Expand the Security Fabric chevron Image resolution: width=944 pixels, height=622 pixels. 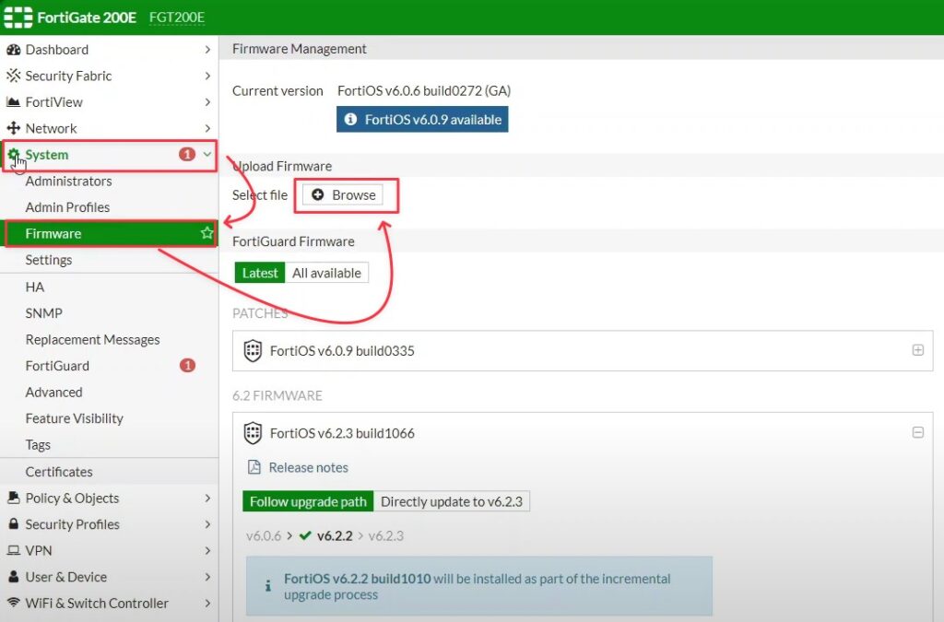point(207,76)
